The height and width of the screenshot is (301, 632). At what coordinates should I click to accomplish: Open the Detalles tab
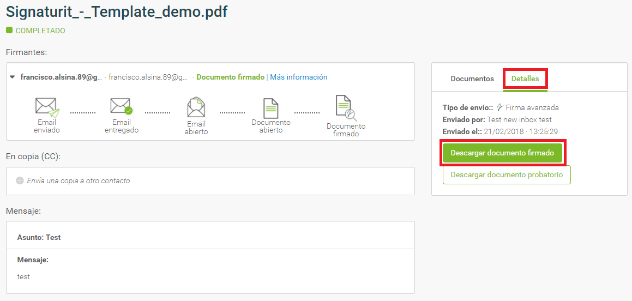click(x=525, y=79)
